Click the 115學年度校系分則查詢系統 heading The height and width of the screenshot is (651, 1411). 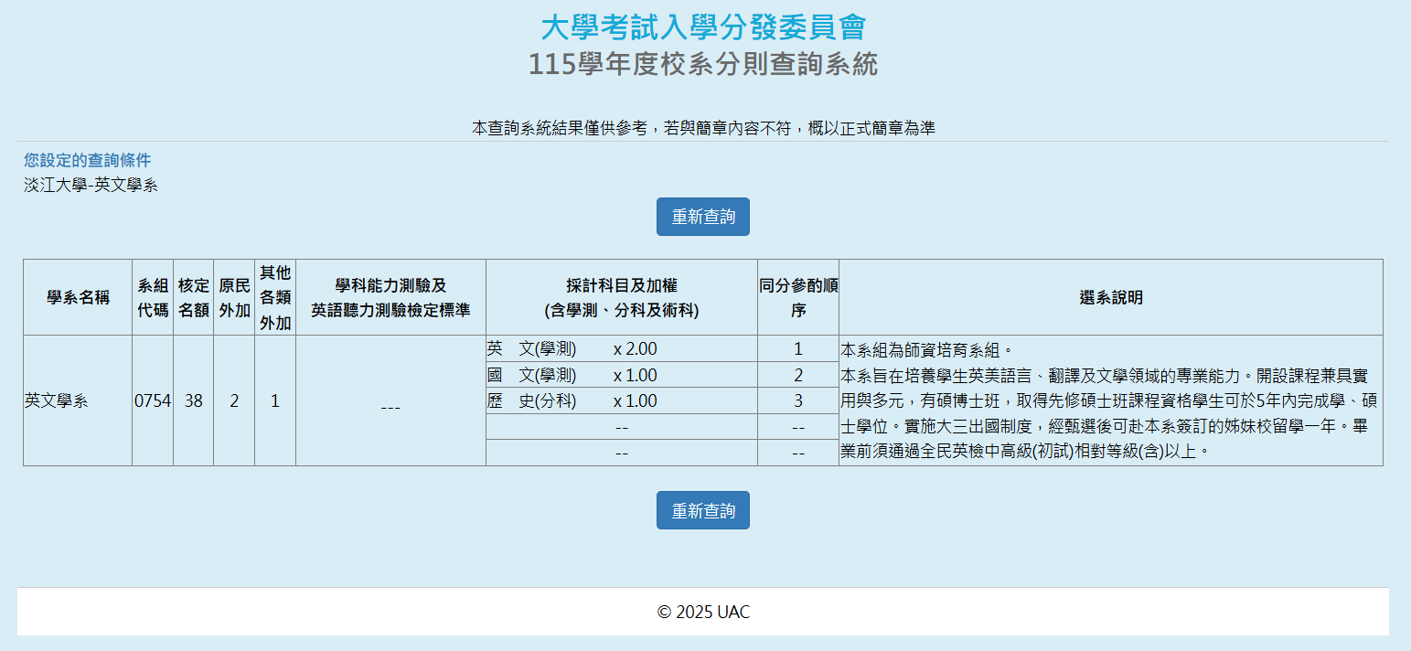[x=702, y=65]
